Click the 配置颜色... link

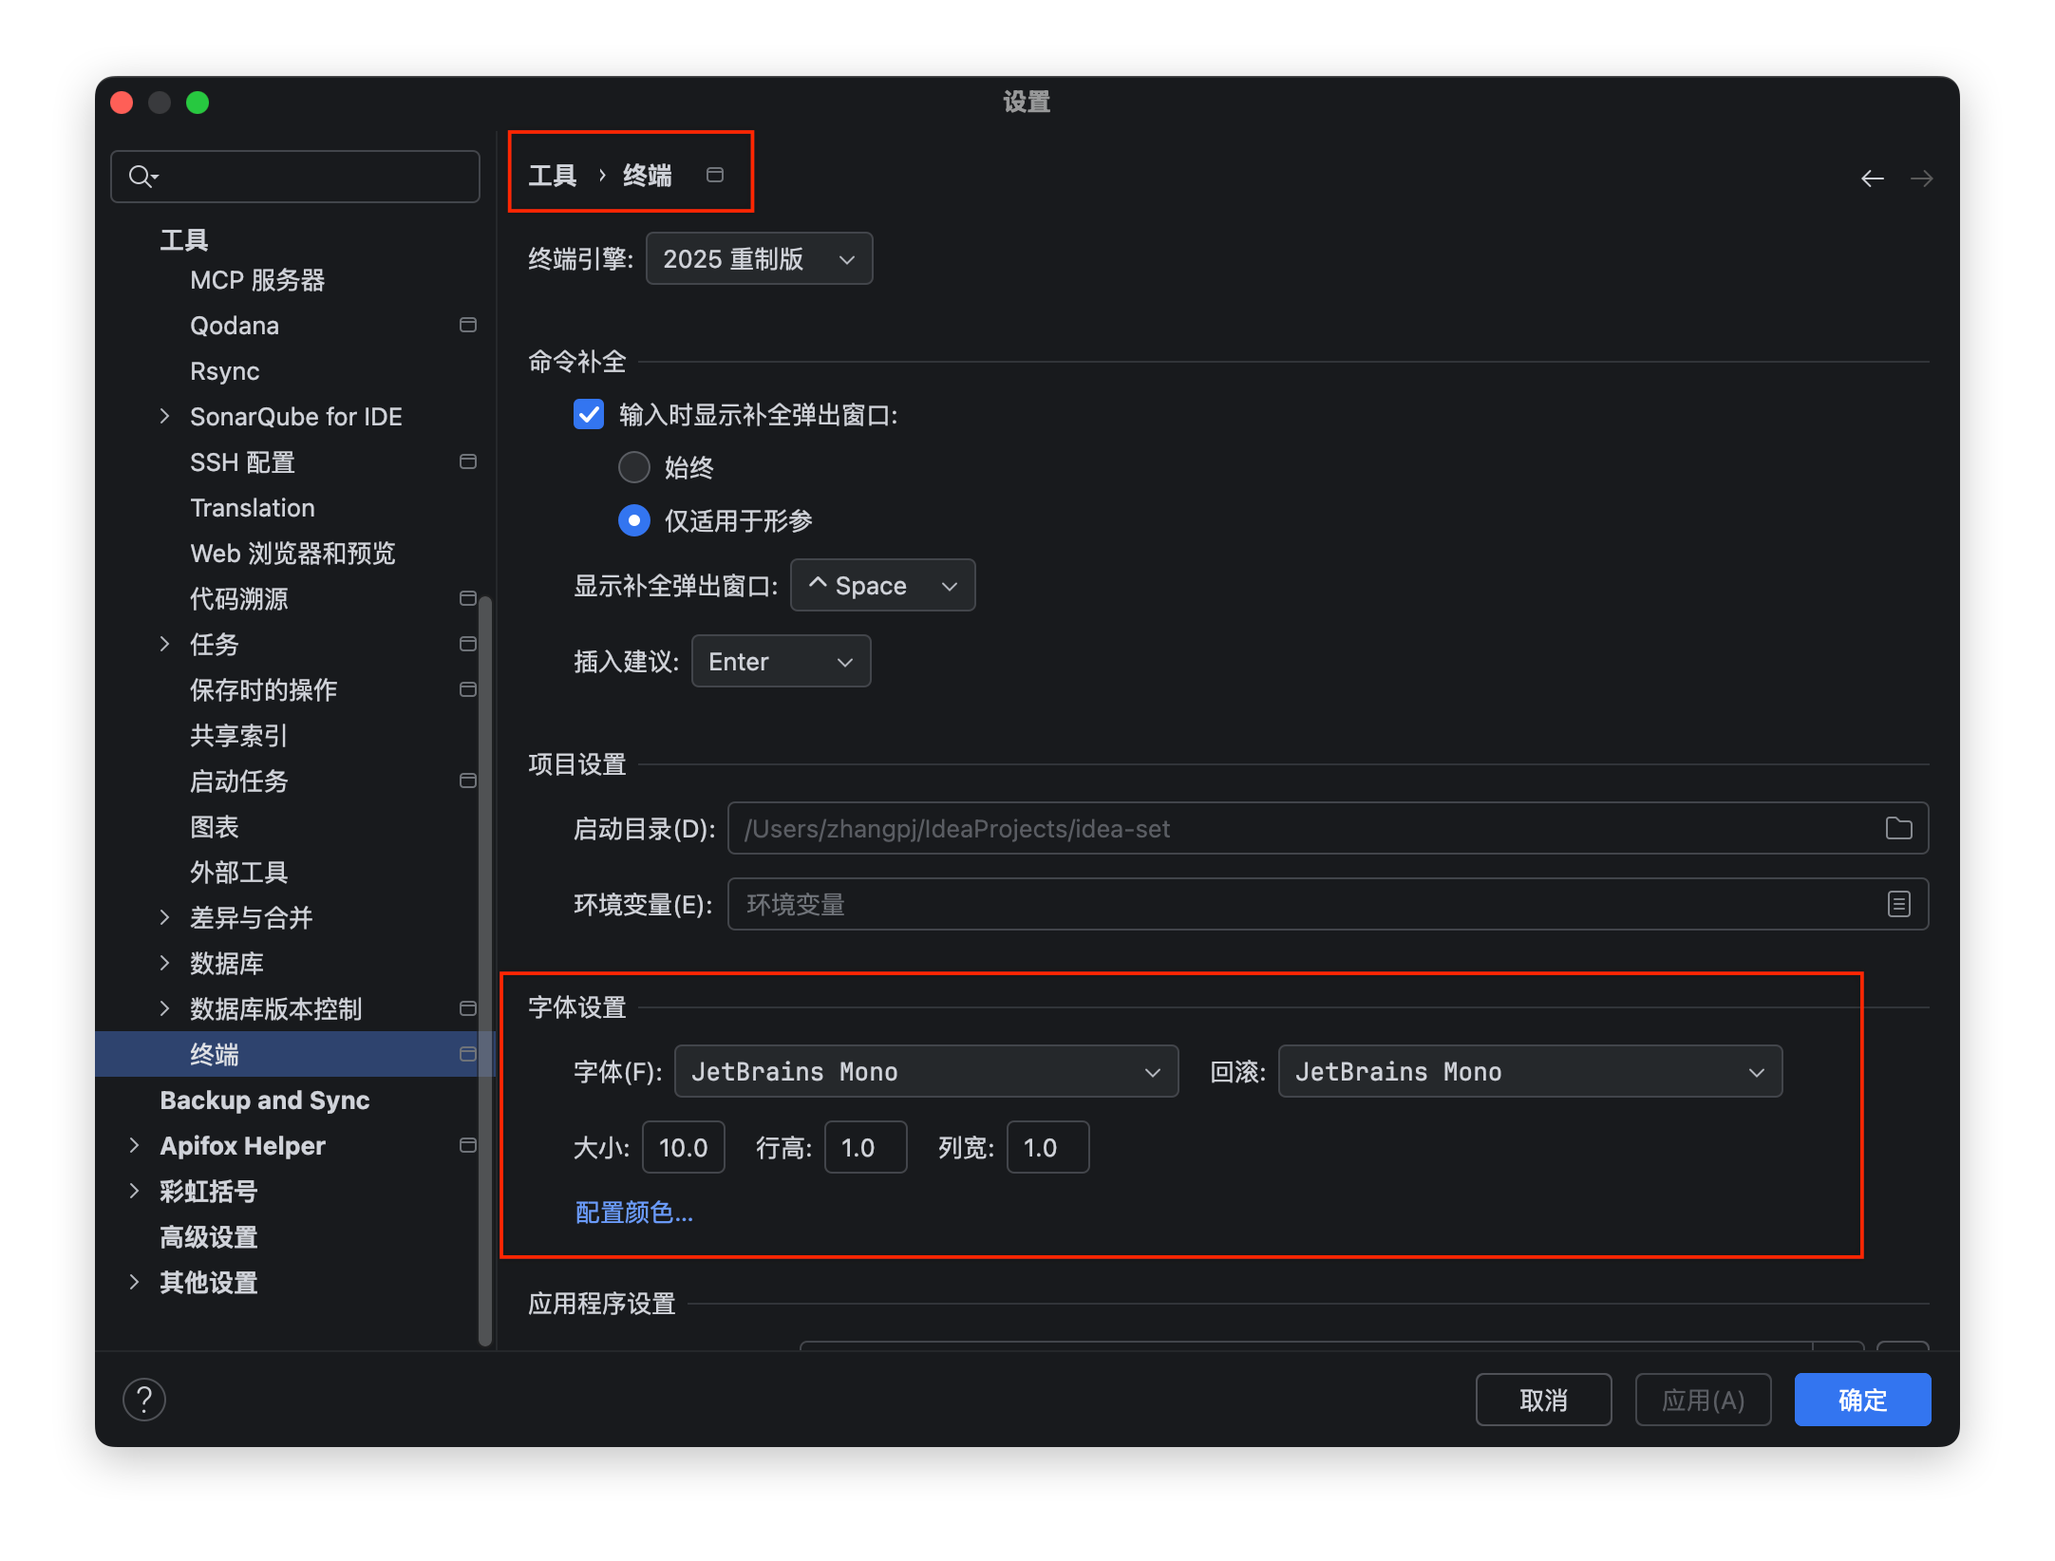click(x=634, y=1212)
